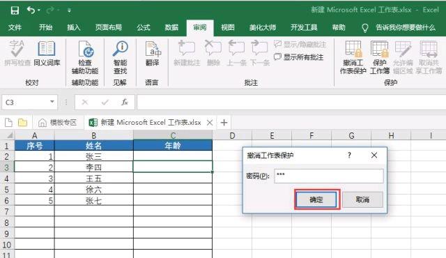
Task: Open the 翻译 translate tool
Action: [153, 54]
